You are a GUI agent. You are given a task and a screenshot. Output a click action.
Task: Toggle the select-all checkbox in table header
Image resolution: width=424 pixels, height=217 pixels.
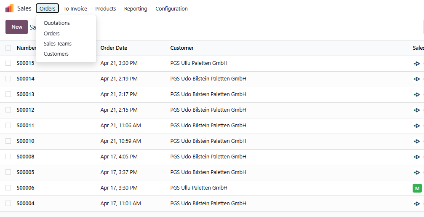pos(8,48)
